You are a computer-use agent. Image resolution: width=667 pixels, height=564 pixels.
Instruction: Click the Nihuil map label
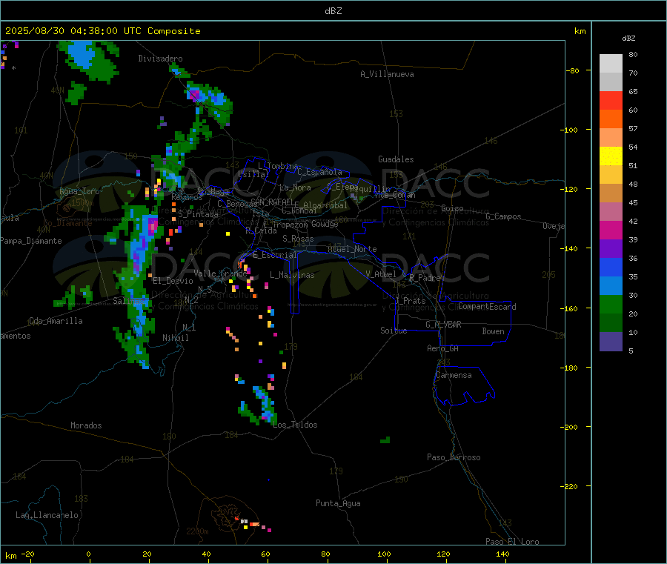(175, 338)
